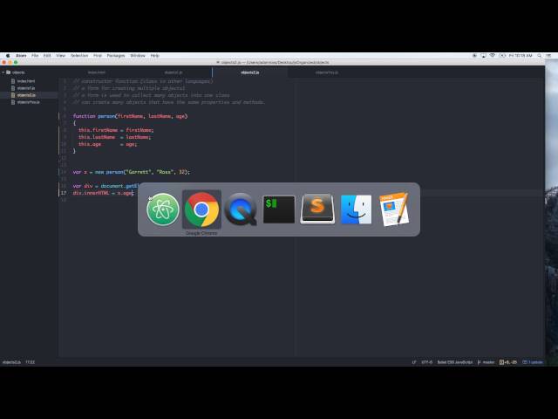The image size is (558, 419).
Task: Click the var x = new person line
Action: 132,172
